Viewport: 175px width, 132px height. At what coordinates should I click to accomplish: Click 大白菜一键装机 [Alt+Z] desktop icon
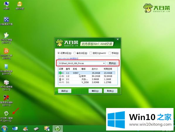point(6,116)
